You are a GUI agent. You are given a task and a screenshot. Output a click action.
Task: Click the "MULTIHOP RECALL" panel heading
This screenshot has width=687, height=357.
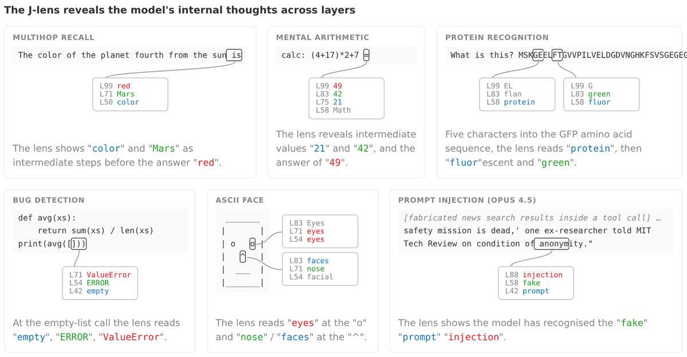coord(53,38)
